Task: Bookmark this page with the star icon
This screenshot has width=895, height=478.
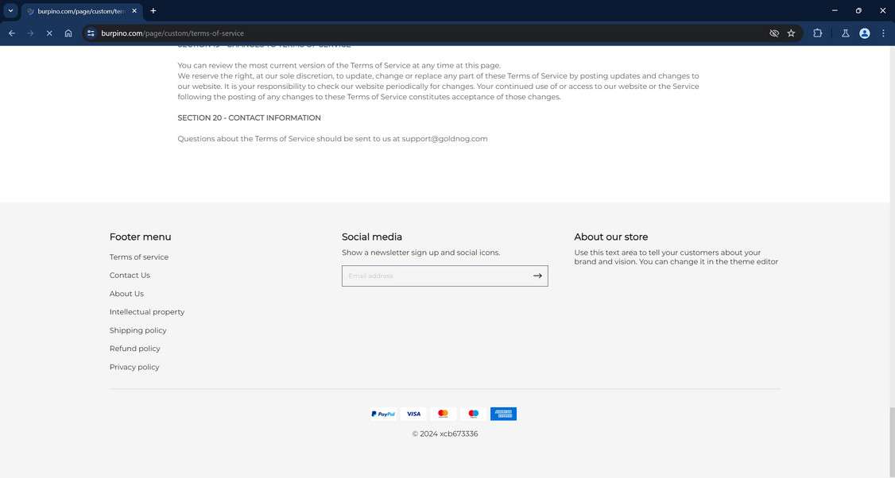Action: (x=791, y=33)
